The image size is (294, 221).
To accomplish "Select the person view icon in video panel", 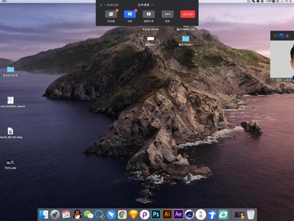I will pos(287,36).
